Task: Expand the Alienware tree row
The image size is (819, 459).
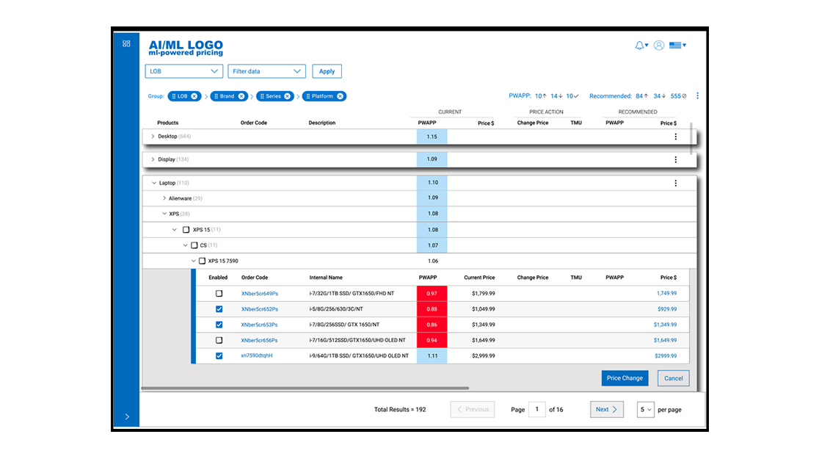Action: click(x=164, y=198)
